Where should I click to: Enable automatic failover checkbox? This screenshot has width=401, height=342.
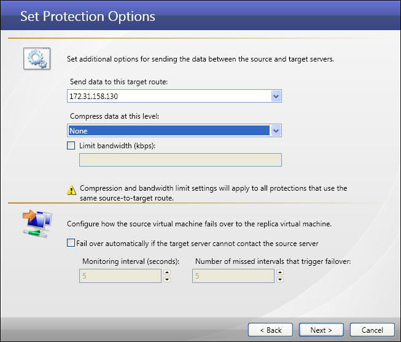coord(71,244)
